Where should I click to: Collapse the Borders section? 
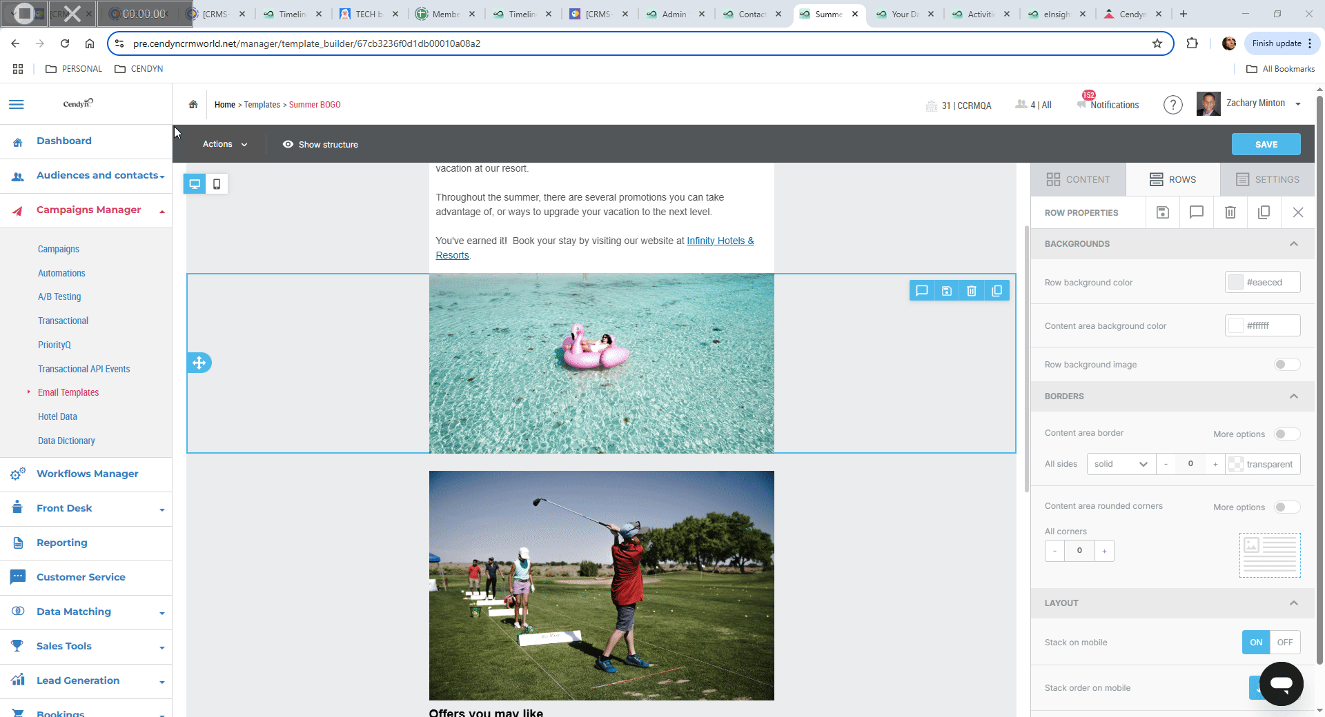(1294, 396)
